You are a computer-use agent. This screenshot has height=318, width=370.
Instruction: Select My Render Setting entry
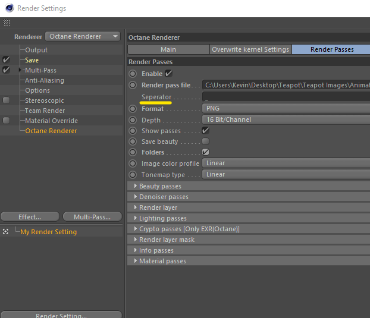(x=49, y=232)
